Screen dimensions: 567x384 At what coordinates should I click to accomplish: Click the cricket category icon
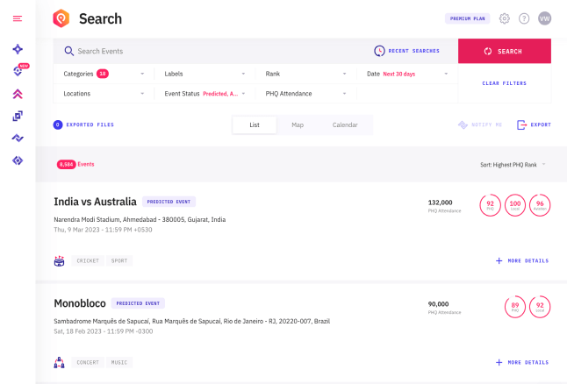[60, 260]
